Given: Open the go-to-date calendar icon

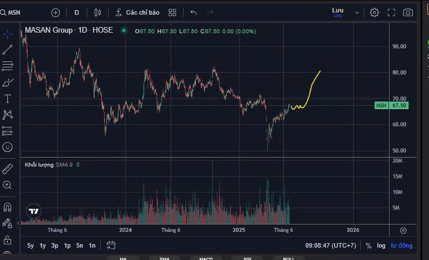Looking at the screenshot, I should 111,245.
